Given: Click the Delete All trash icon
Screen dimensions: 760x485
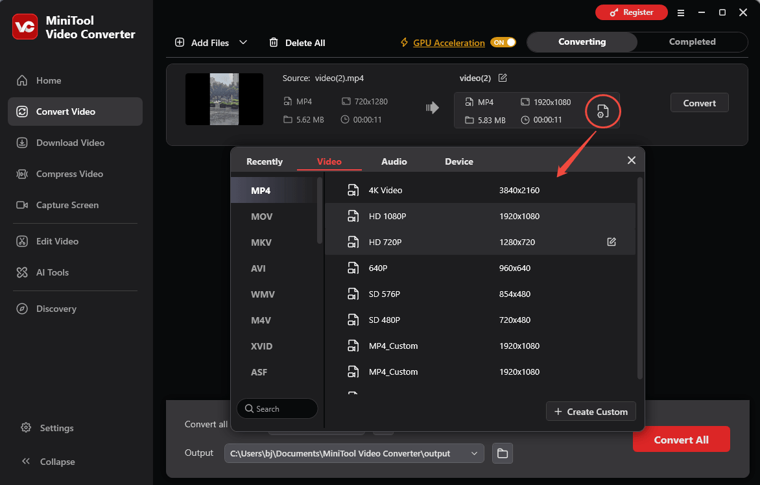Looking at the screenshot, I should point(274,43).
